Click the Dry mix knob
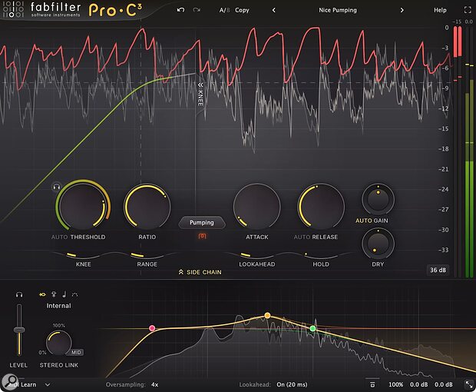The image size is (476, 392). pyautogui.click(x=378, y=244)
